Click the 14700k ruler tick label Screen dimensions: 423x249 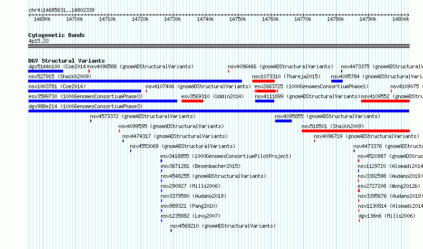tap(75, 19)
